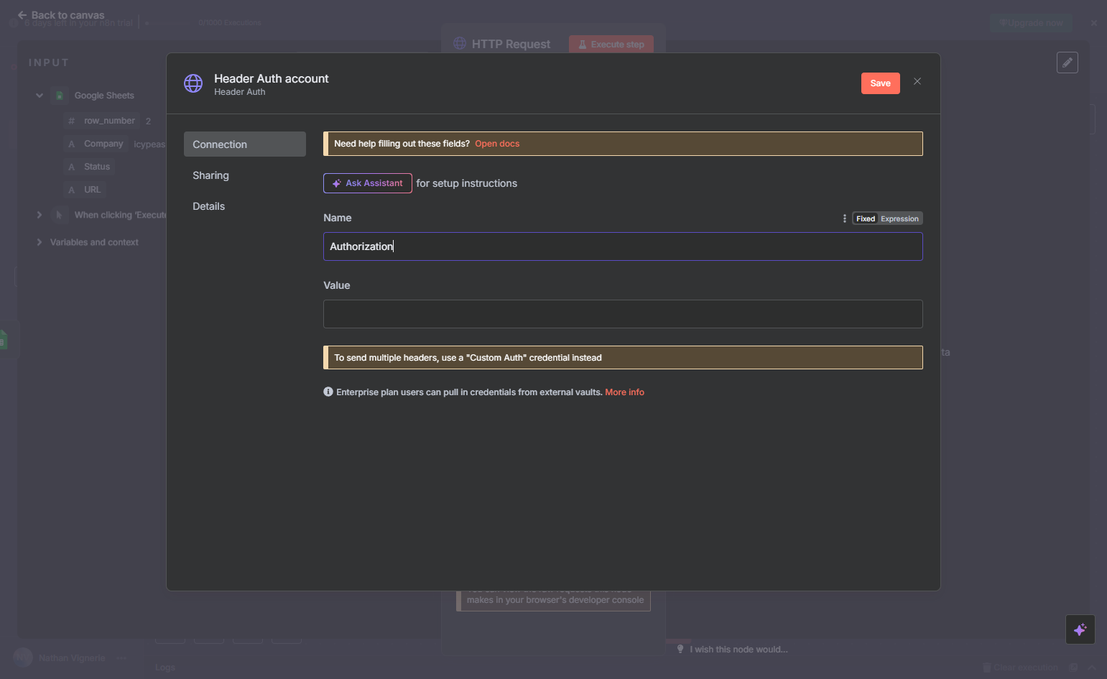Image resolution: width=1107 pixels, height=679 pixels.
Task: Click the Nathan Vignane user entry
Action: (x=72, y=657)
